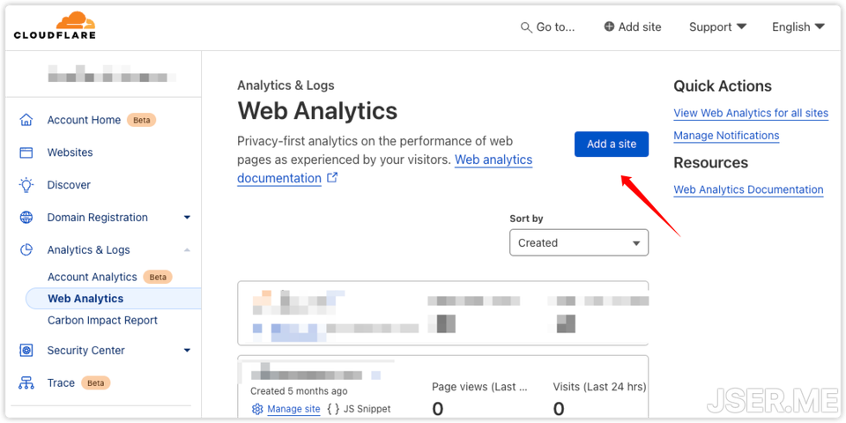This screenshot has height=423, width=846.
Task: Open the Support menu
Action: click(x=717, y=27)
